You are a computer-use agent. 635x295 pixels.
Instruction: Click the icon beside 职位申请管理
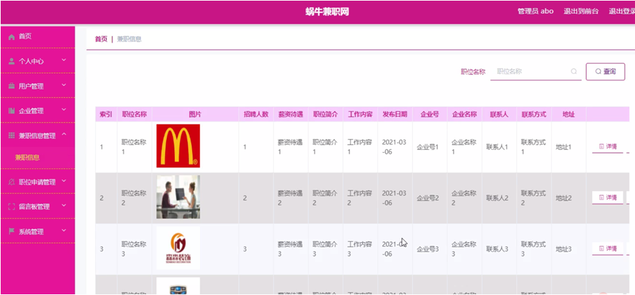12,182
